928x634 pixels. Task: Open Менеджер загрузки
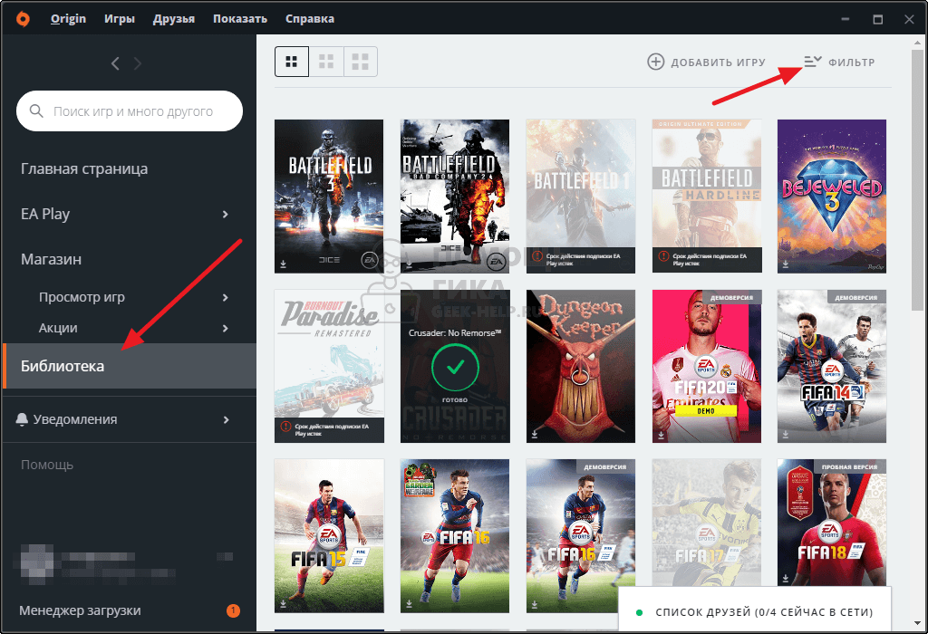point(80,610)
